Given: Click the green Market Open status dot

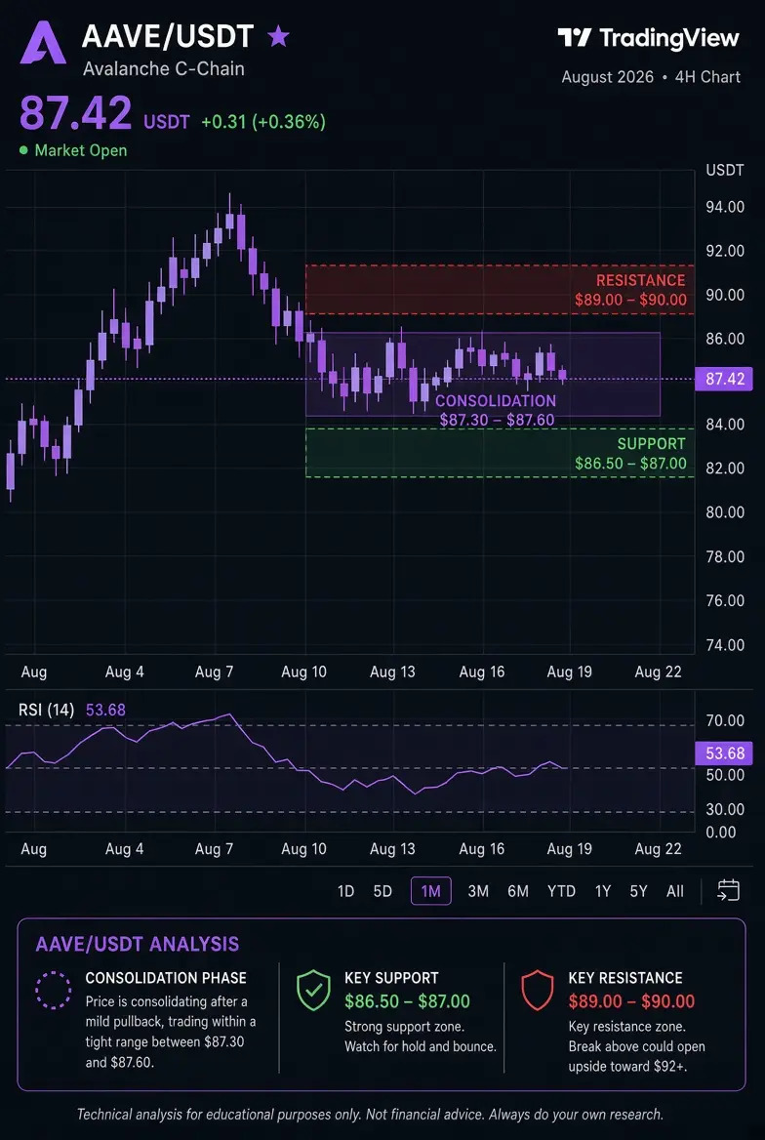Looking at the screenshot, I should tap(24, 150).
